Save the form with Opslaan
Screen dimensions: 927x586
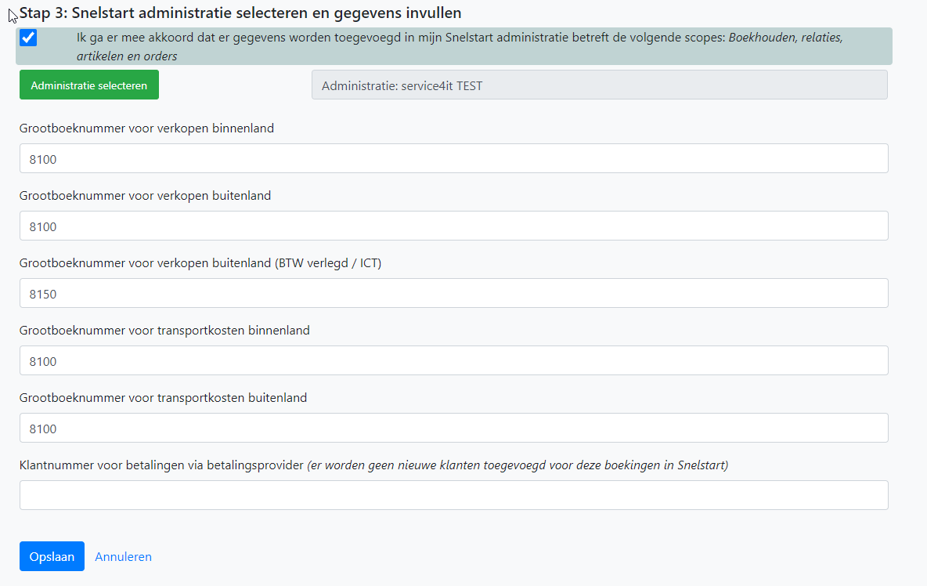coord(52,556)
